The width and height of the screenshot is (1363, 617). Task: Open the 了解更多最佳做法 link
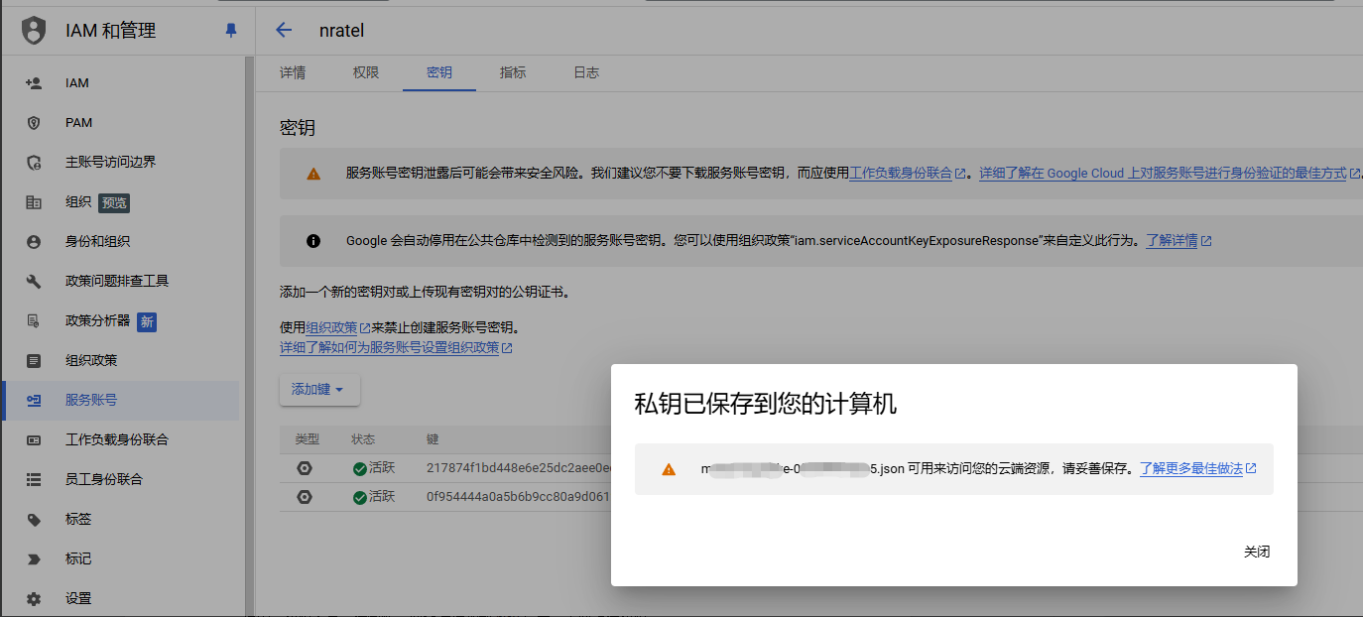point(1197,469)
